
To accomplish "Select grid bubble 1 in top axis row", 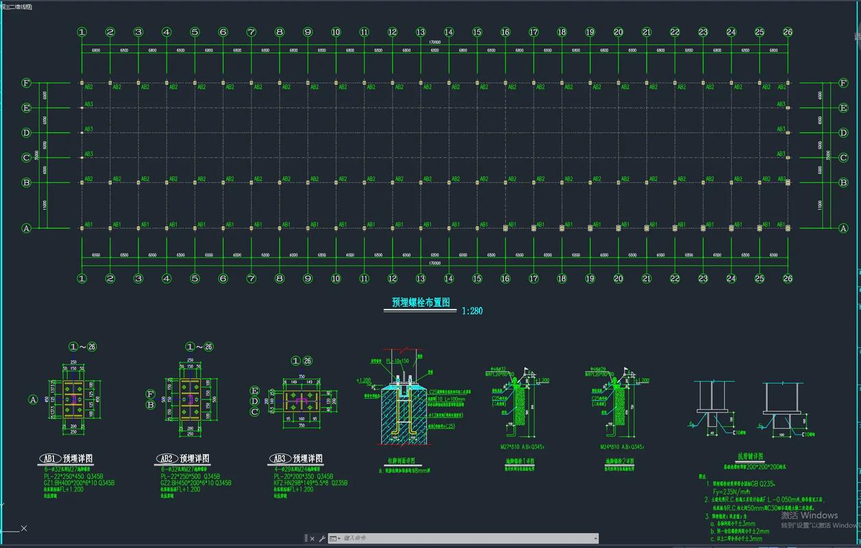I will coord(82,32).
